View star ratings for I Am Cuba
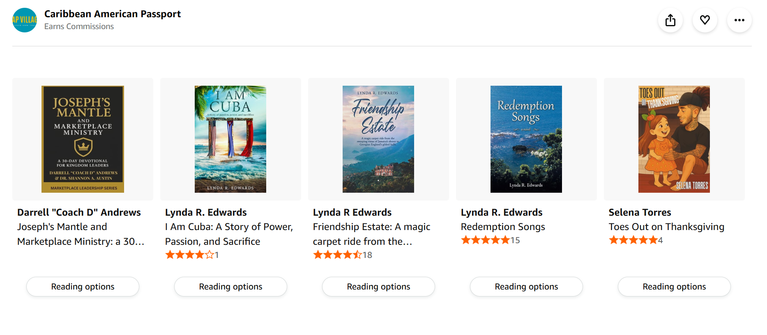The height and width of the screenshot is (335, 767). coord(189,255)
